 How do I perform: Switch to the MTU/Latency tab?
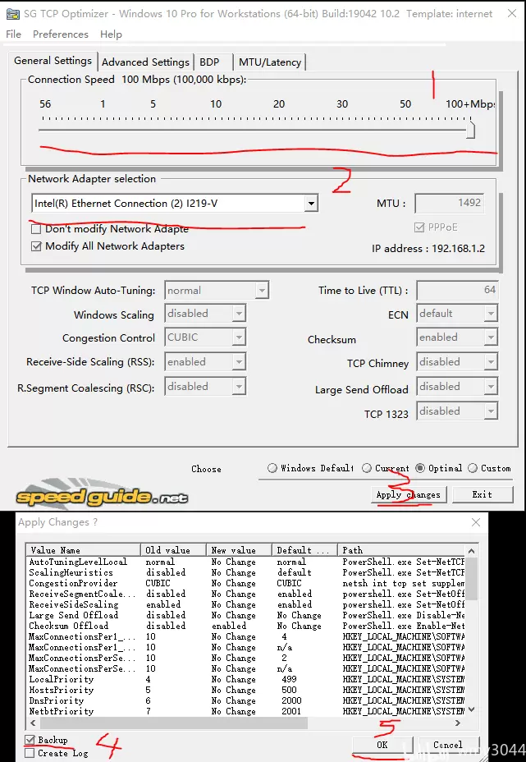(x=270, y=62)
